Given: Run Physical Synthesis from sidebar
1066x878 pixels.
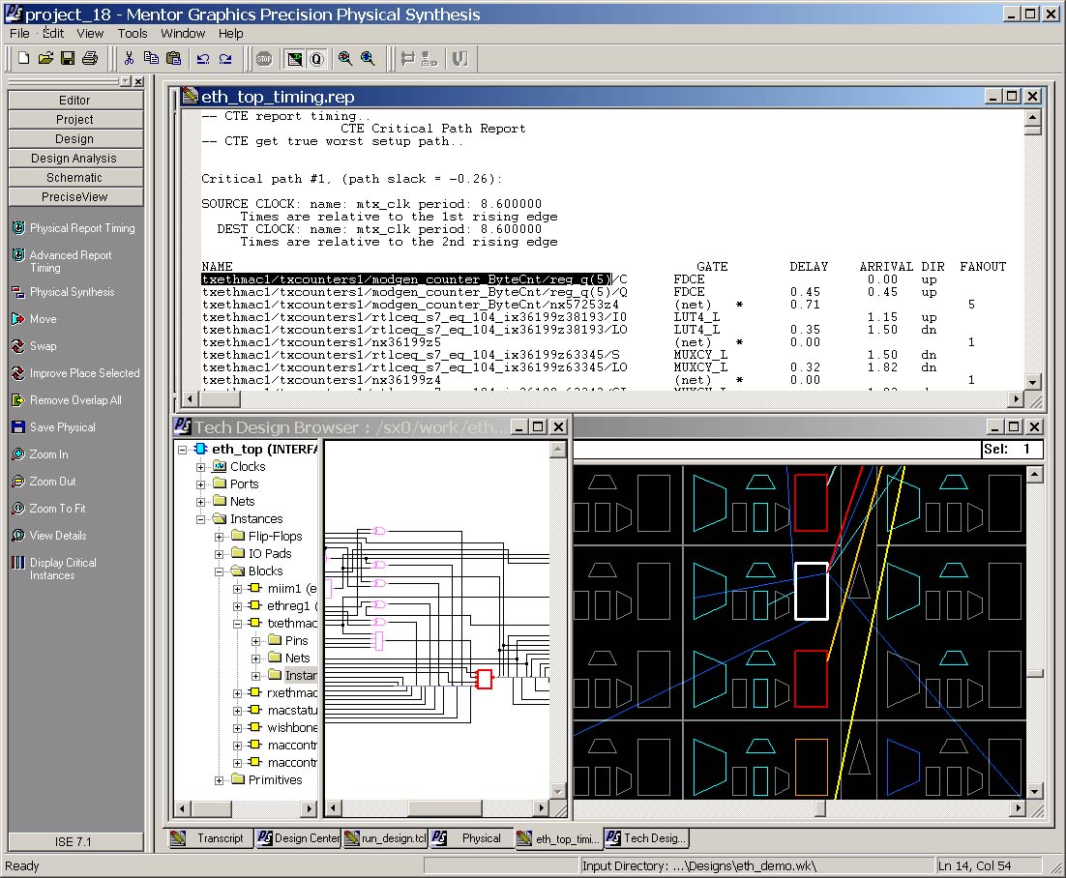Looking at the screenshot, I should click(72, 291).
